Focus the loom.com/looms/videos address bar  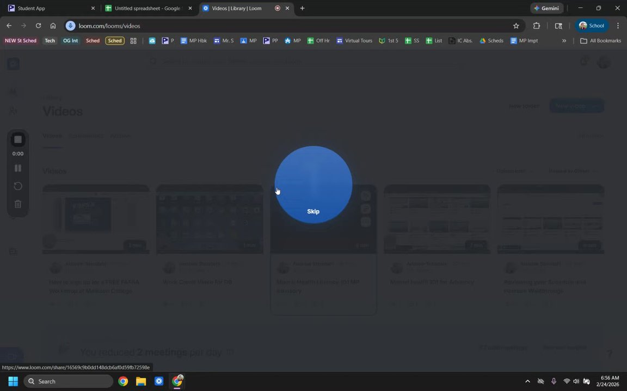(293, 26)
